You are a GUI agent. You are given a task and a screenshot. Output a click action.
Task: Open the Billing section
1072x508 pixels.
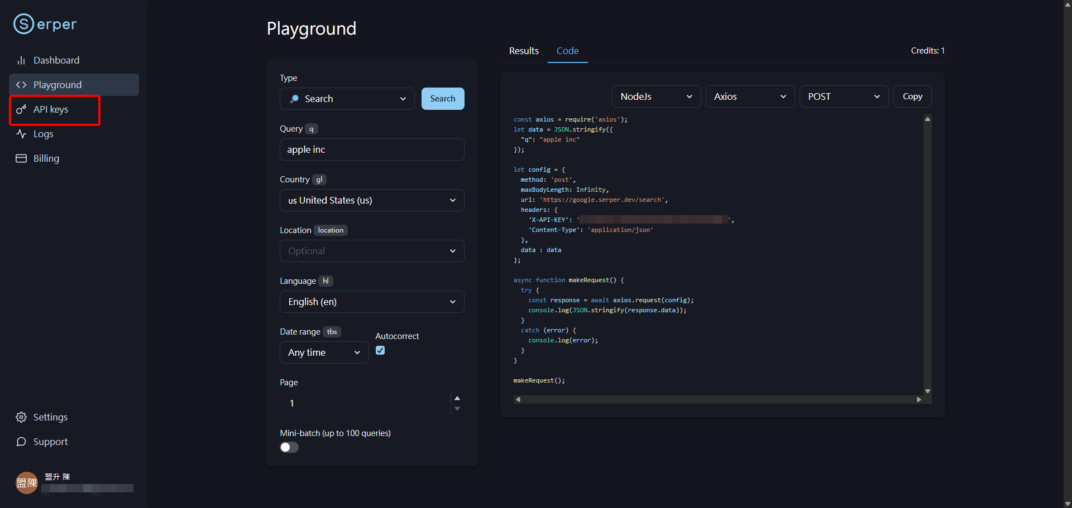click(x=46, y=158)
